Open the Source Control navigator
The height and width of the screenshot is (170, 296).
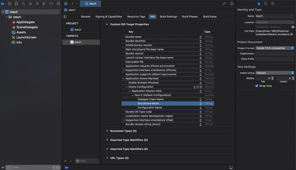[10, 3]
